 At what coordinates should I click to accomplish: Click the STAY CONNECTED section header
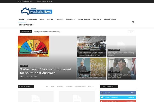coord(109,86)
